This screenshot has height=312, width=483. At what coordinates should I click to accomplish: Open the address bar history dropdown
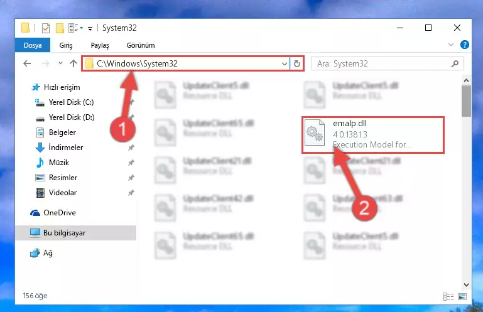pyautogui.click(x=285, y=64)
